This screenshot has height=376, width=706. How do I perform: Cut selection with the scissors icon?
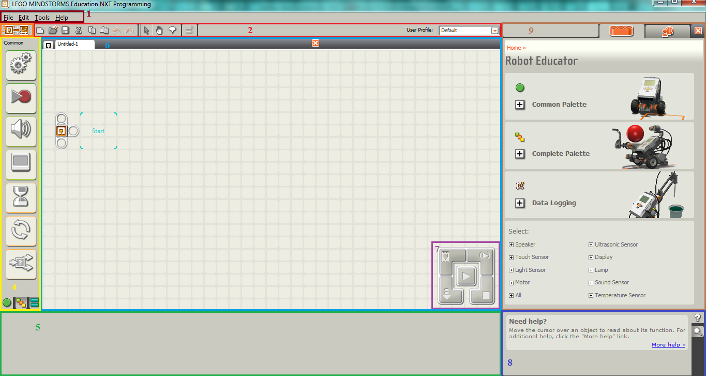coord(79,30)
